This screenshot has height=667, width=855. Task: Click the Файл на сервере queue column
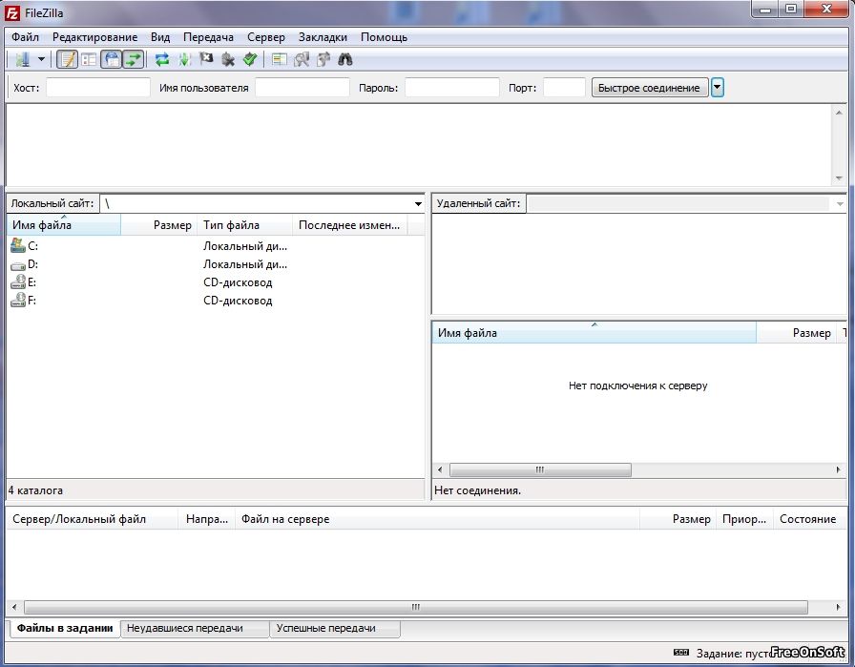point(437,519)
